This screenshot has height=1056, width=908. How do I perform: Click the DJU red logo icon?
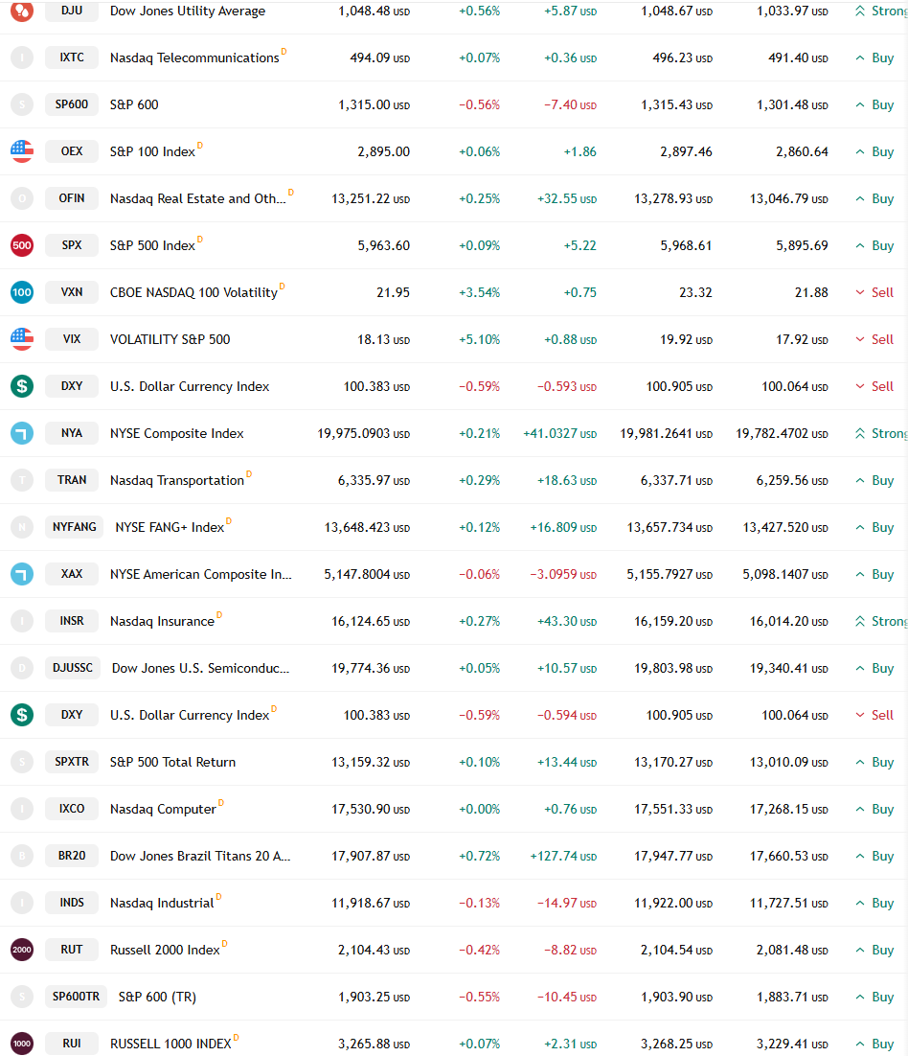pyautogui.click(x=22, y=11)
